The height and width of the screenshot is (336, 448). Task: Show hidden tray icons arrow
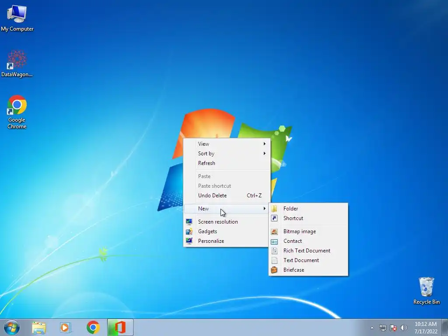[372, 328]
